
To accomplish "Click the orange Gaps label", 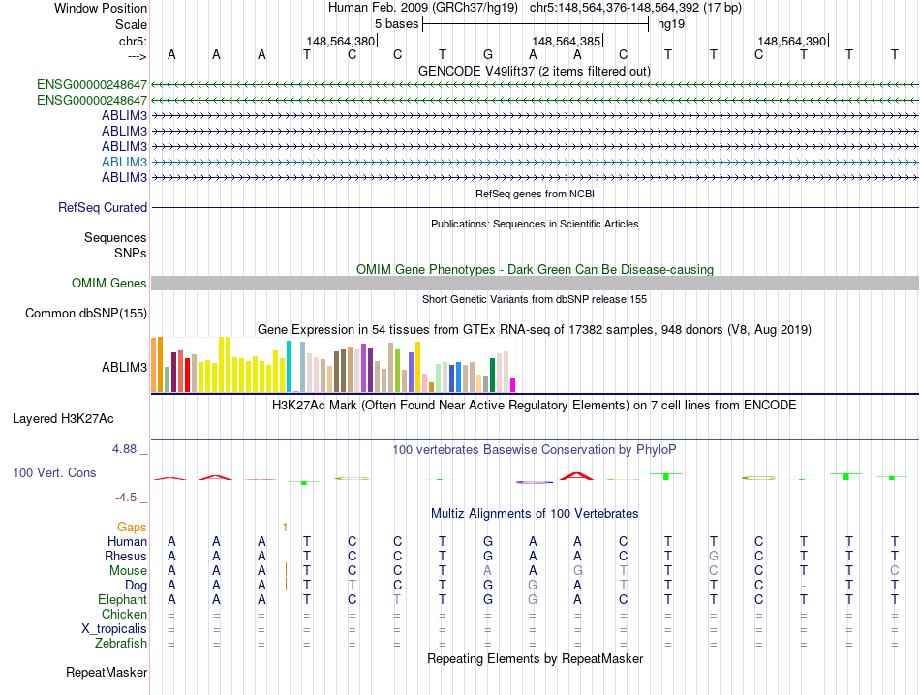I will click(x=132, y=528).
